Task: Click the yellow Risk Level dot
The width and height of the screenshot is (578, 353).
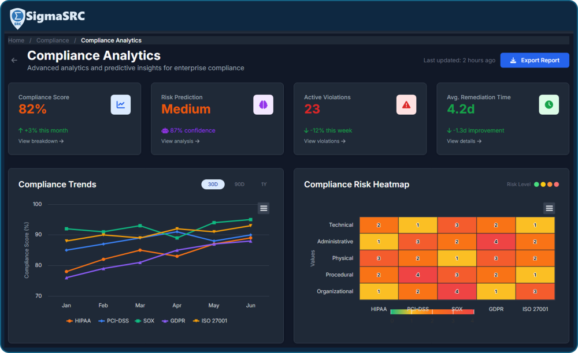Action: click(543, 184)
